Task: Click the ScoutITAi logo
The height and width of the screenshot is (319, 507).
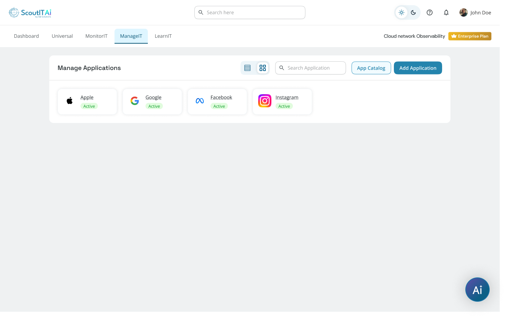Action: pos(30,12)
